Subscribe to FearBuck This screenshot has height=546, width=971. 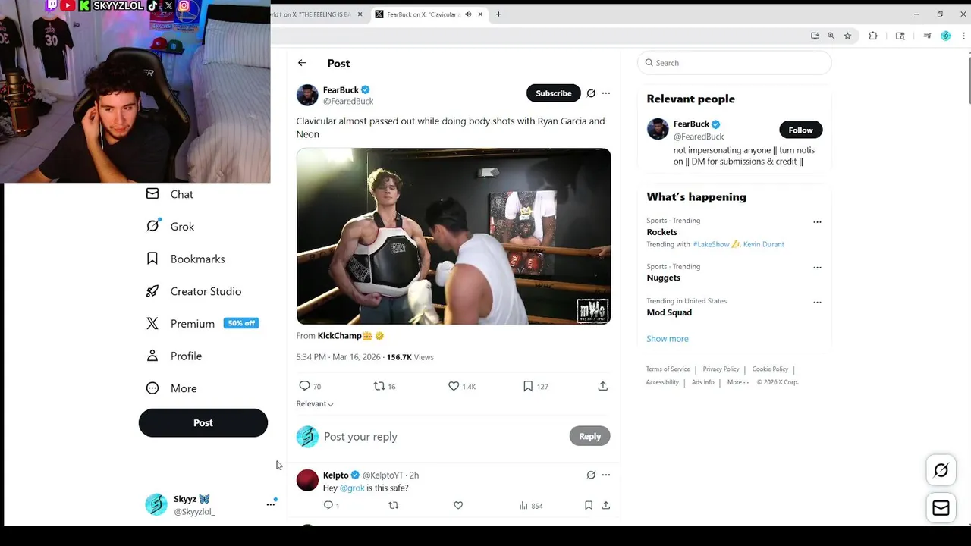[x=553, y=93]
